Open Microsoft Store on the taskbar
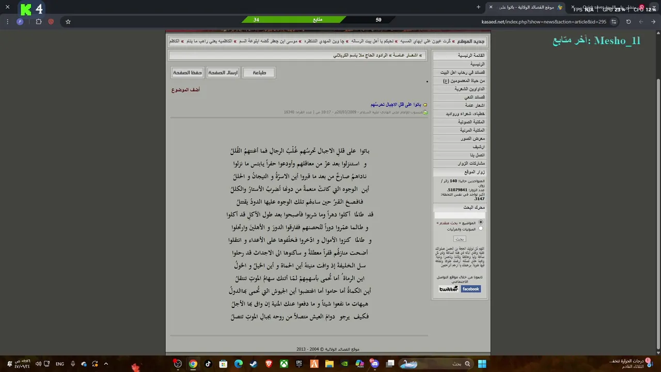661x372 pixels. (223, 364)
